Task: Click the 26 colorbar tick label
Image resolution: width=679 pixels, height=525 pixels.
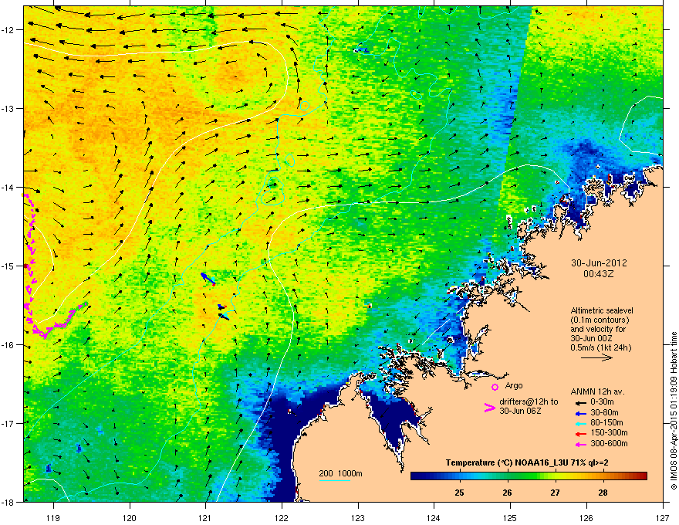Action: 507,493
